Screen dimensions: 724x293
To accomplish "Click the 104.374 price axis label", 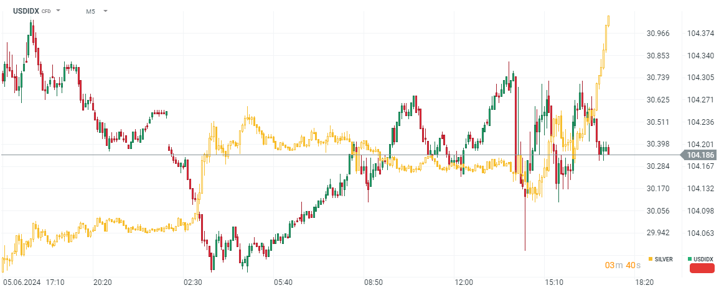I will coord(700,34).
